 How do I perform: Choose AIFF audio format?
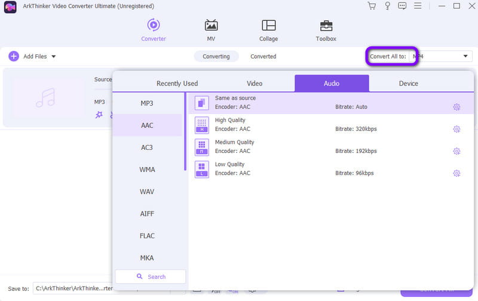(x=147, y=214)
